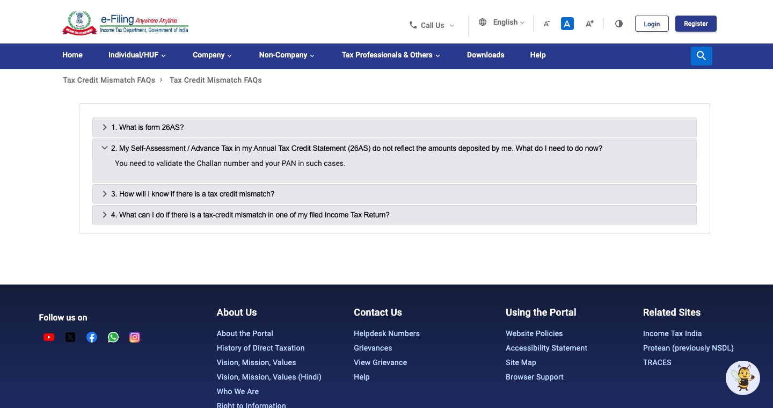Open the View Grievance link
Viewport: 773px width, 408px height.
pyautogui.click(x=381, y=362)
